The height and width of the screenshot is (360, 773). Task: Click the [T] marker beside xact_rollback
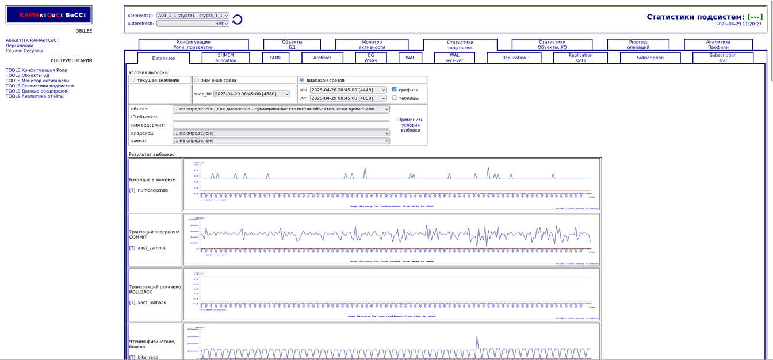tap(132, 302)
